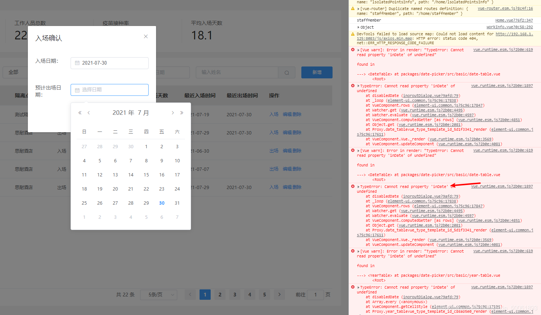
Task: Open the 5条/页 page size dropdown
Action: coord(159,295)
